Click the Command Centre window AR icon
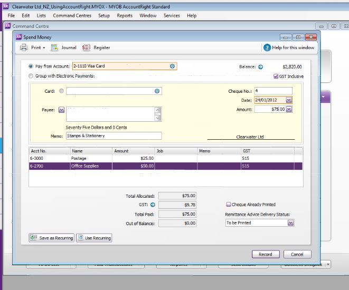349x290 pixels. (8, 26)
